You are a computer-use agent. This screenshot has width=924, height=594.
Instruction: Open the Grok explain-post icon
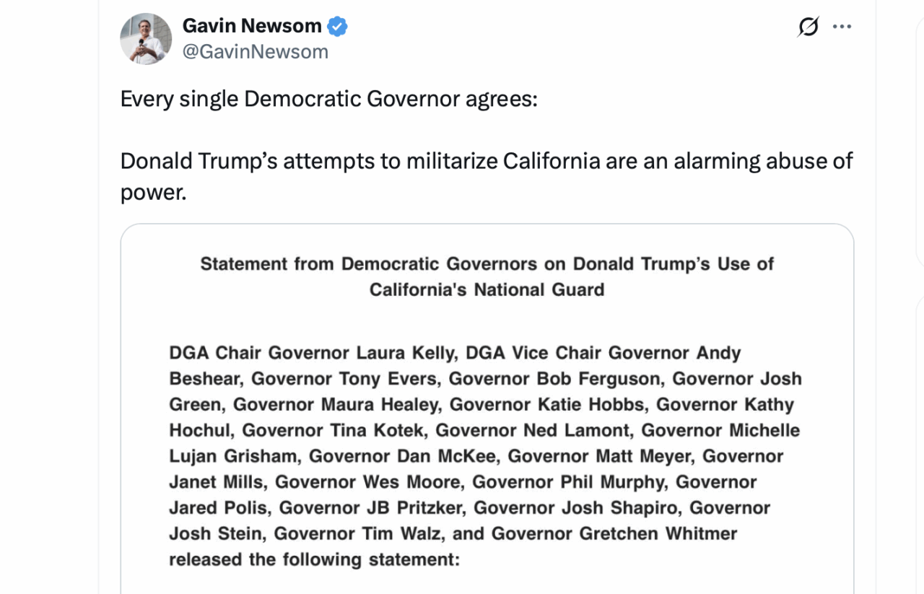pyautogui.click(x=808, y=27)
